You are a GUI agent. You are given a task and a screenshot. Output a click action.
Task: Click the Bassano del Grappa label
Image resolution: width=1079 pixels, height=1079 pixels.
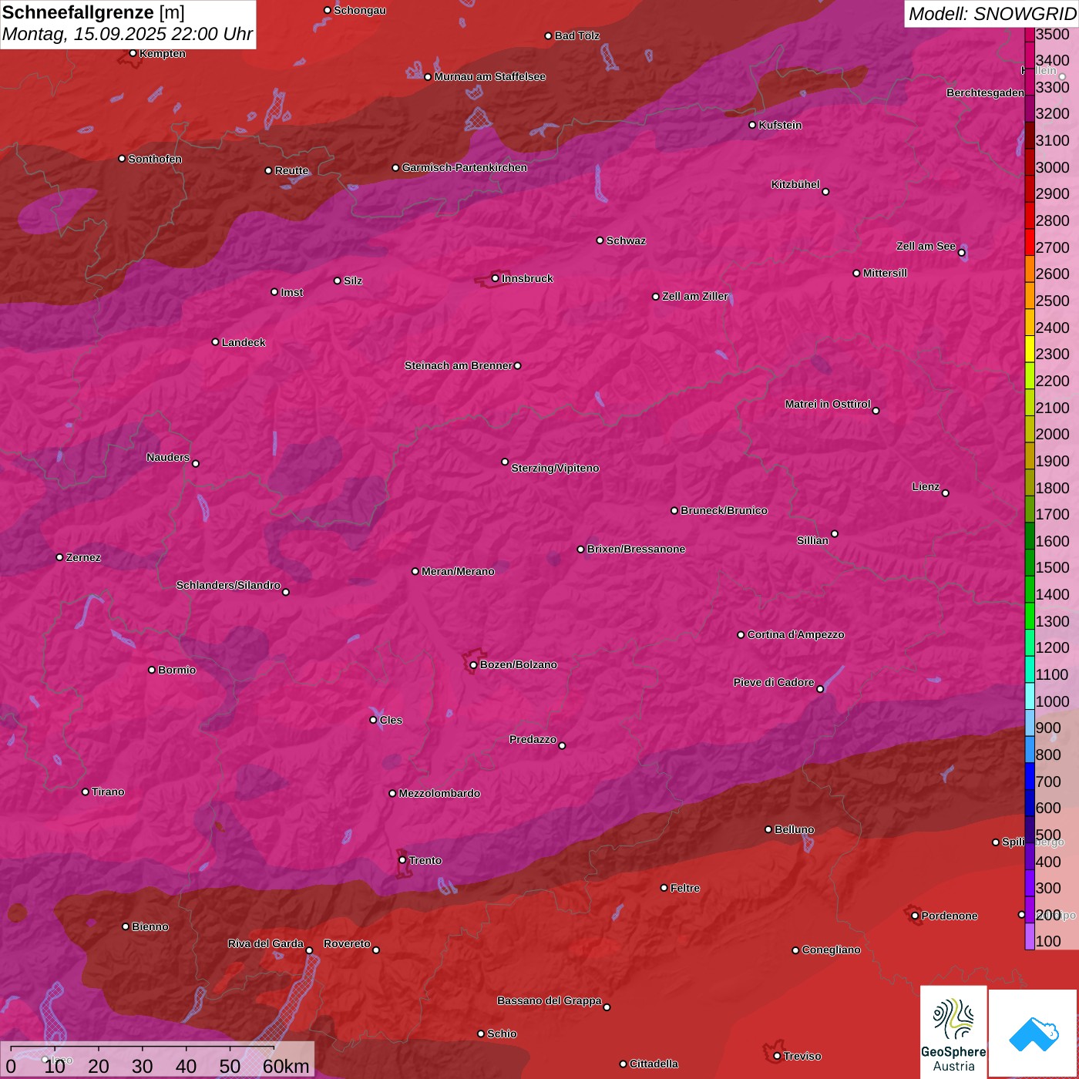click(x=550, y=1000)
